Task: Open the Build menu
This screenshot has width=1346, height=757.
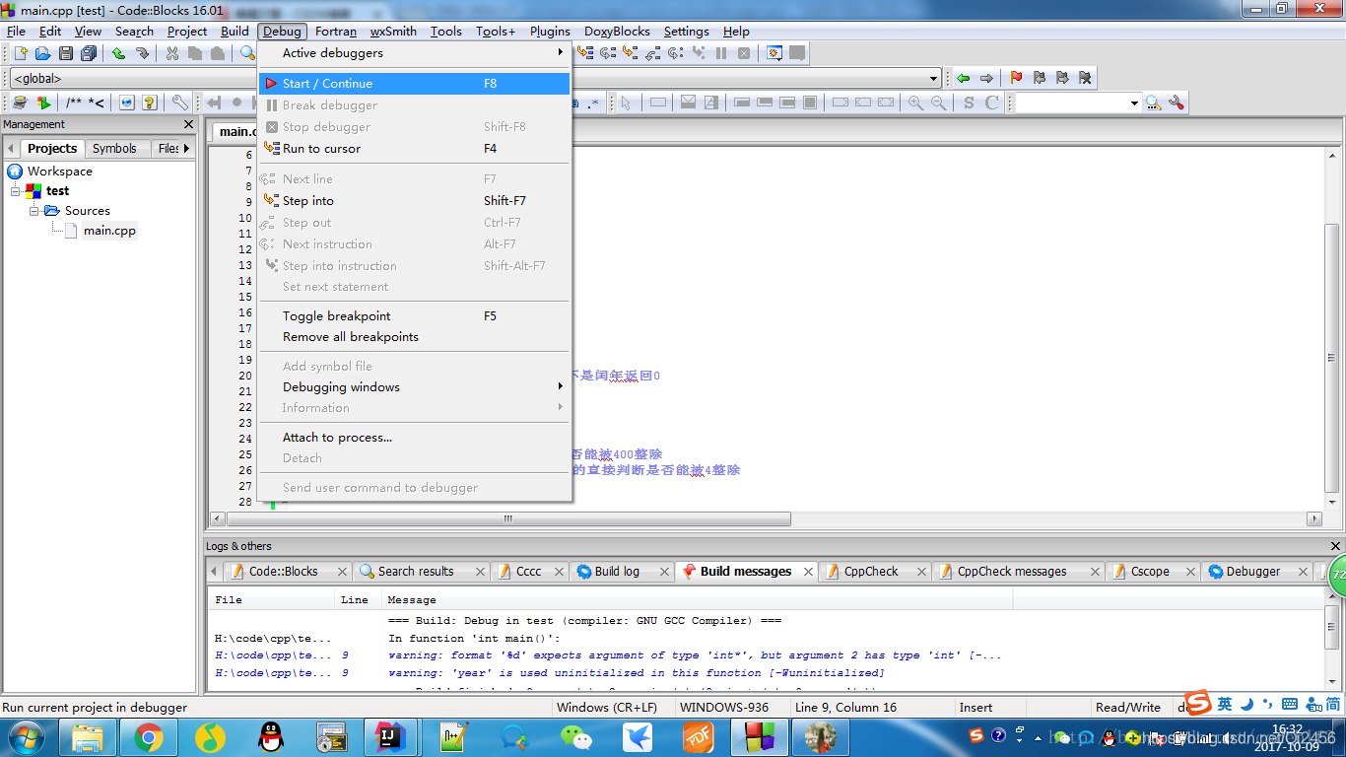Action: tap(235, 32)
